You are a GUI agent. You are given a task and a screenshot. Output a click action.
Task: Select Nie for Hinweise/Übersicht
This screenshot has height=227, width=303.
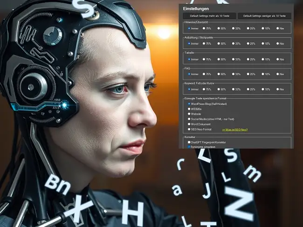pos(277,28)
